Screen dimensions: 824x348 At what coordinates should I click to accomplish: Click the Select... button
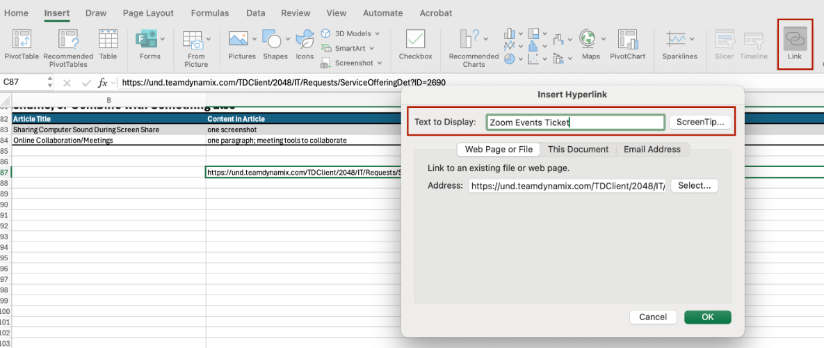694,186
